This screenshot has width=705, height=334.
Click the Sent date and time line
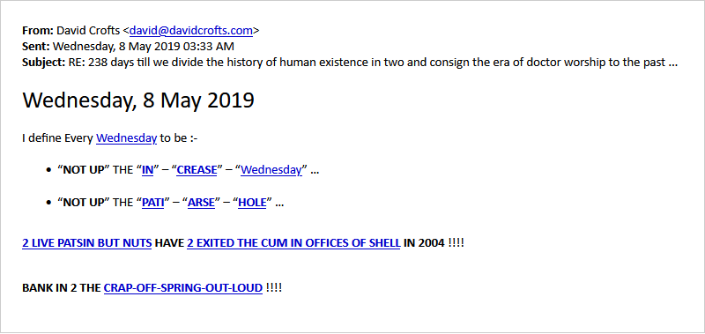click(x=128, y=47)
